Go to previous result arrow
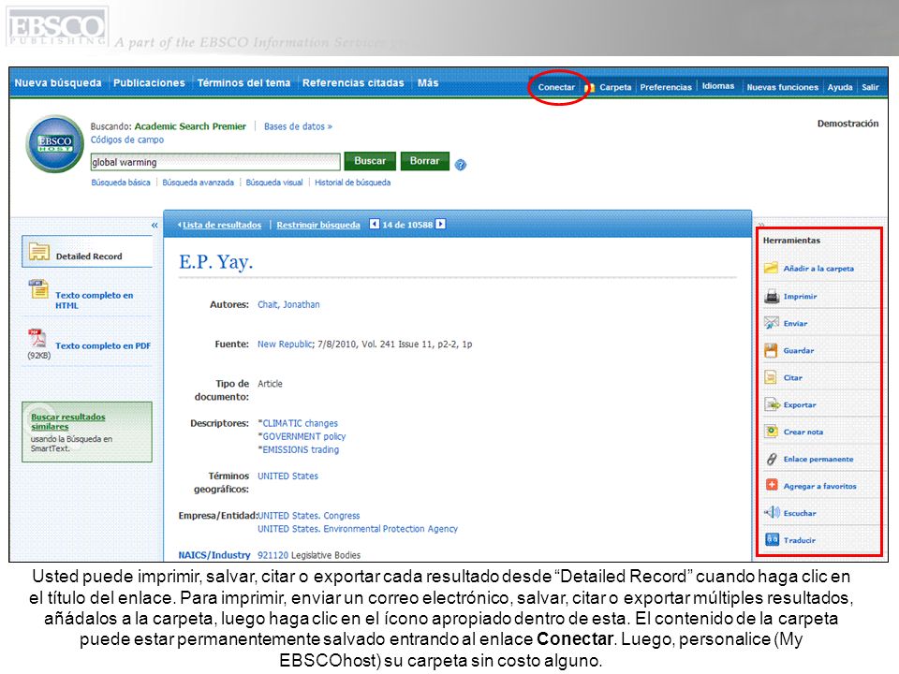Image resolution: width=899 pixels, height=674 pixels. (375, 224)
